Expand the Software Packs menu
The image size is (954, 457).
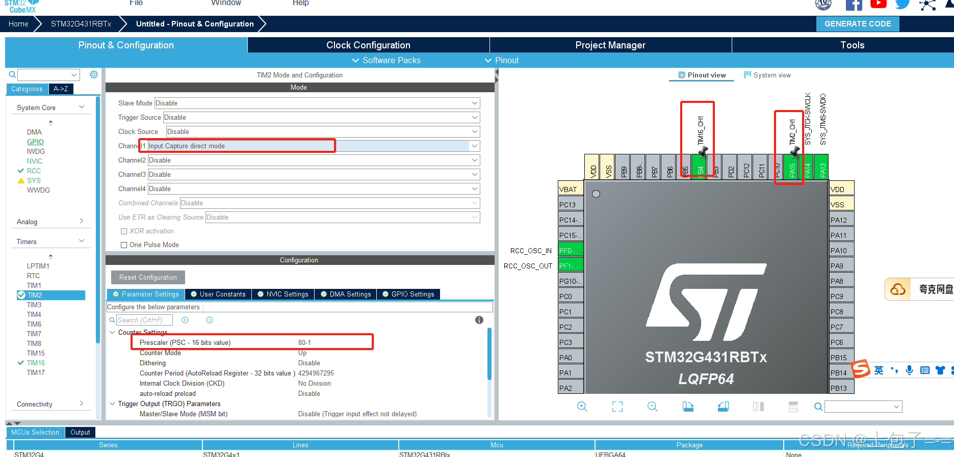[x=386, y=60]
